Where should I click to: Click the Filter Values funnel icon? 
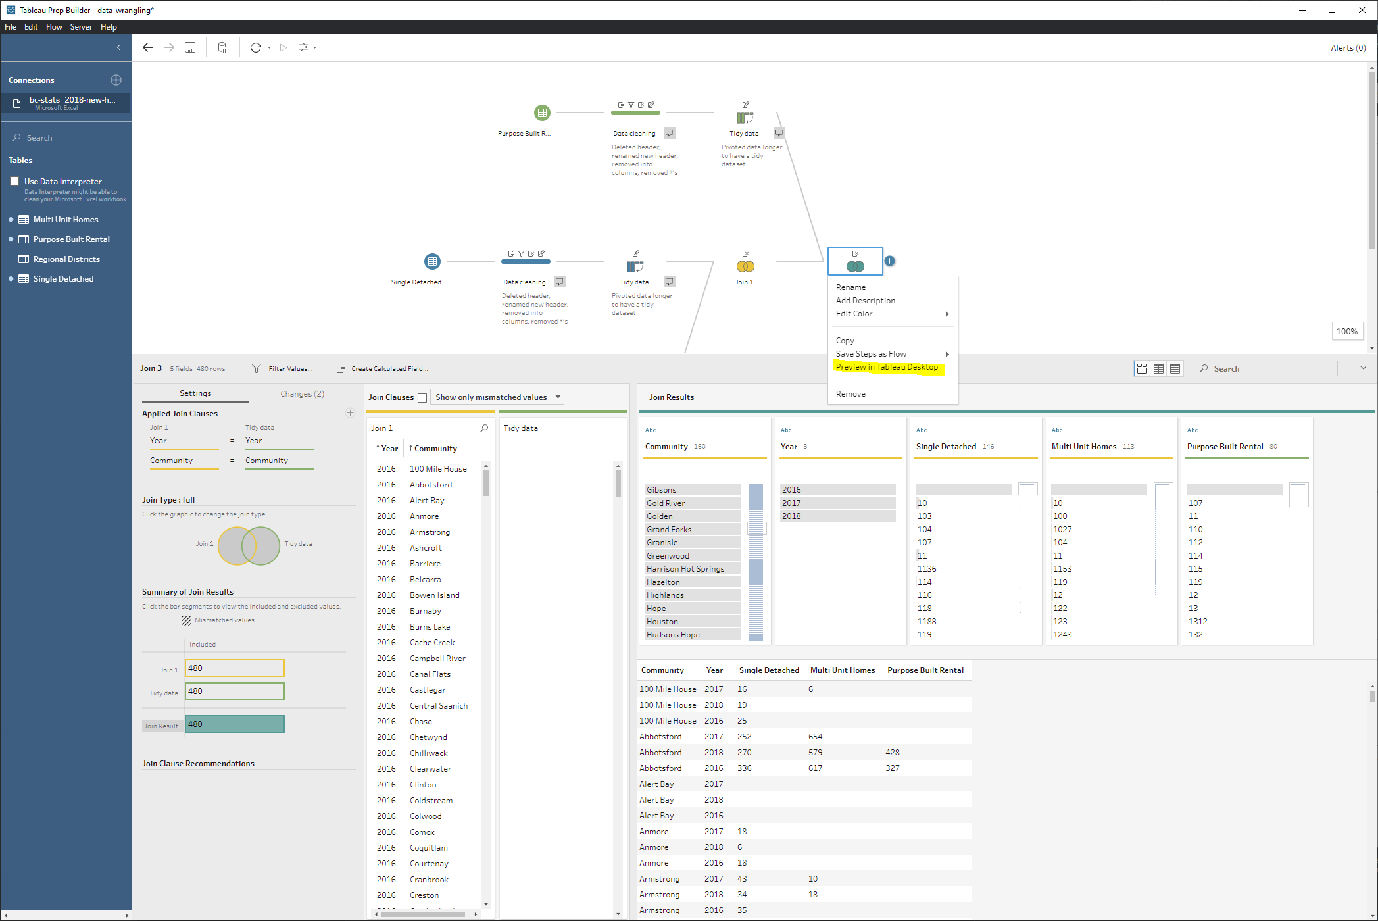point(257,368)
